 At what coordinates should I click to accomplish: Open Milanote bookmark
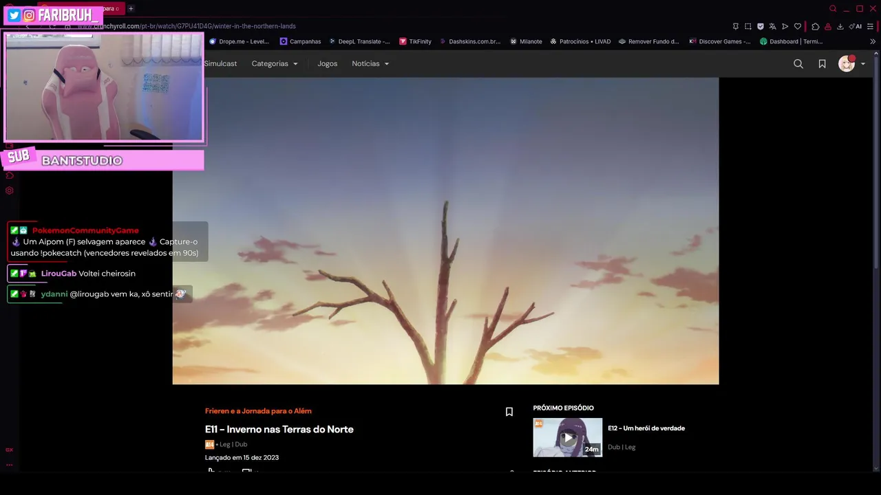[526, 41]
